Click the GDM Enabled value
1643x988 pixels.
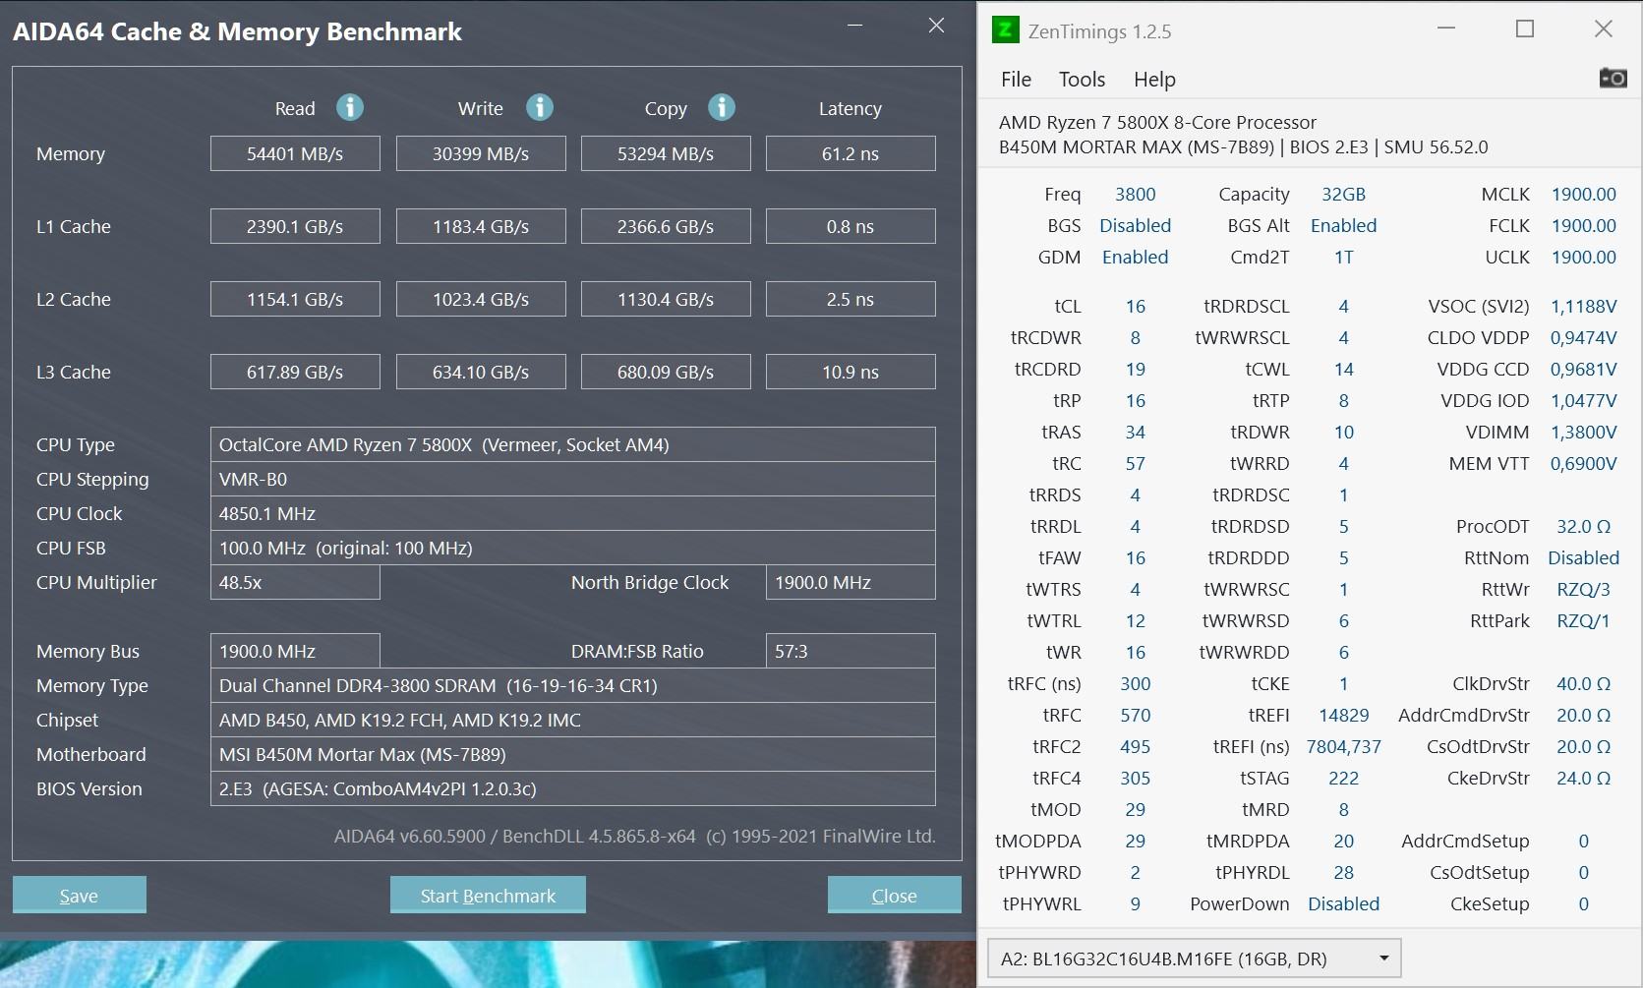1135,257
